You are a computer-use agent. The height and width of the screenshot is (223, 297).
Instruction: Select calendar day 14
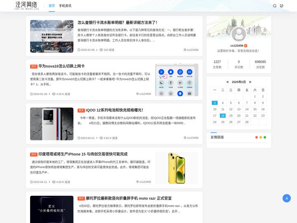pos(247,109)
